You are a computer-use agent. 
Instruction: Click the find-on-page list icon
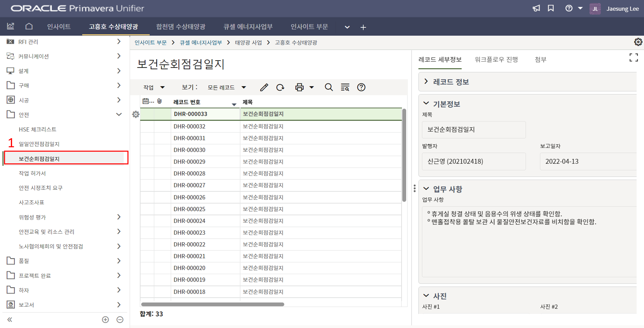(345, 87)
